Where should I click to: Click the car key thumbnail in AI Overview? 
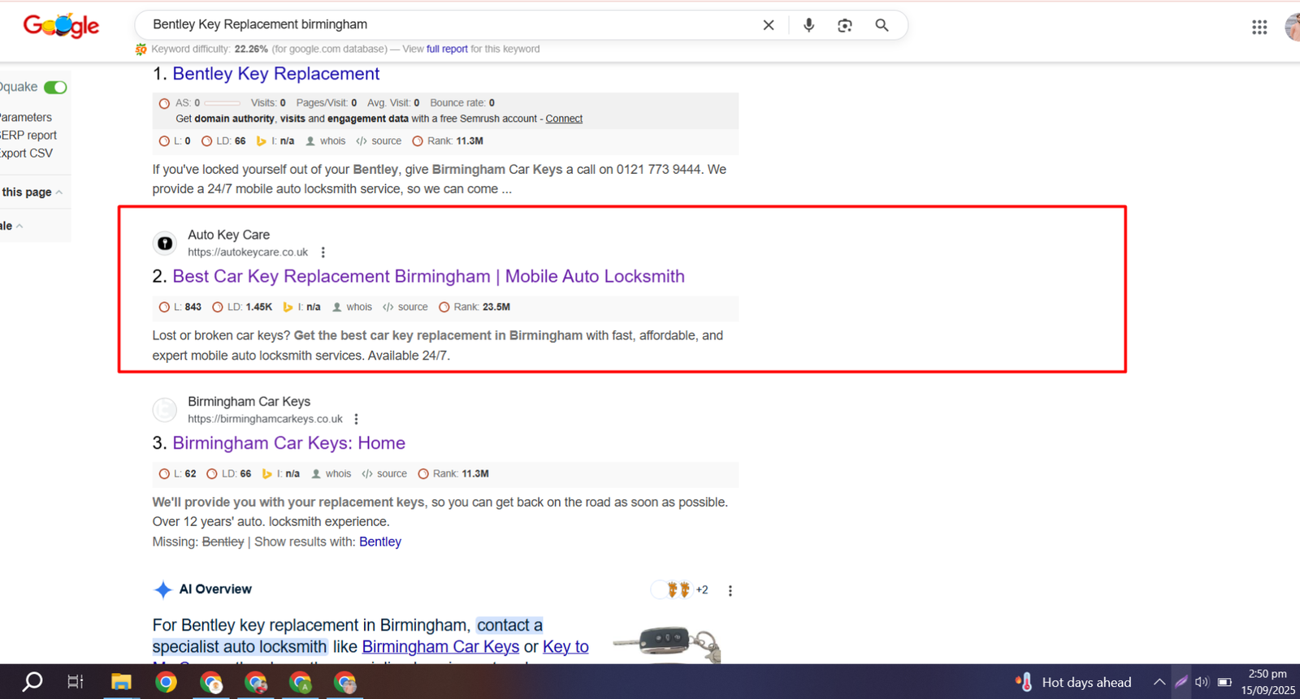coord(667,642)
